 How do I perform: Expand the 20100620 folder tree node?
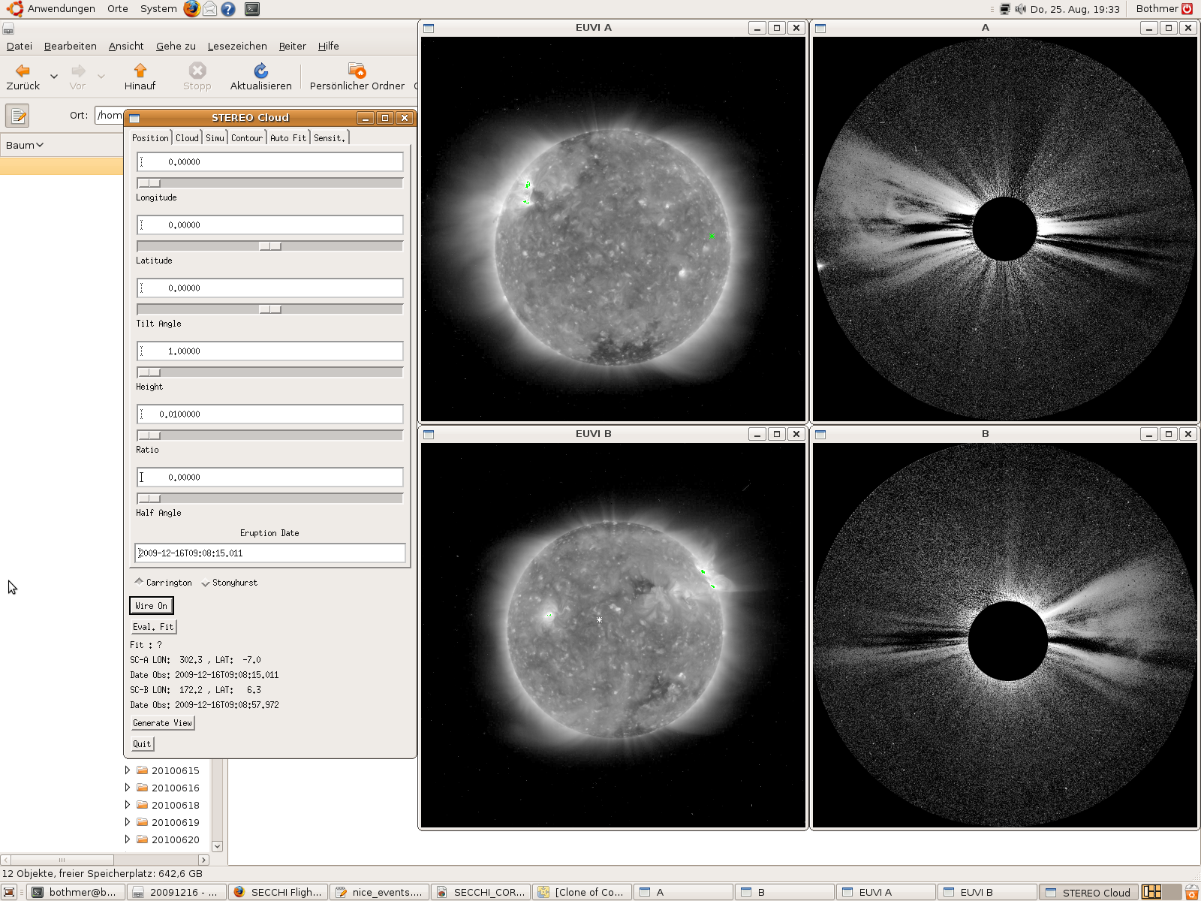coord(128,839)
